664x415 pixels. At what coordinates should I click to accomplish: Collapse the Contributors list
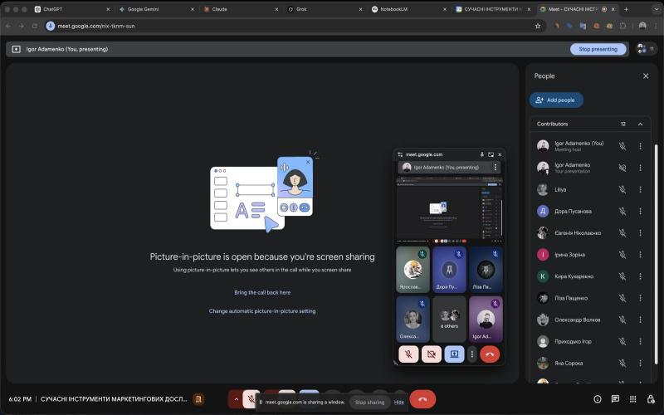tap(640, 124)
